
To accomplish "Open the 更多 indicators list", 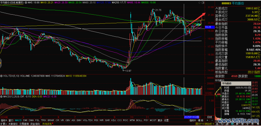I will point(160,120).
